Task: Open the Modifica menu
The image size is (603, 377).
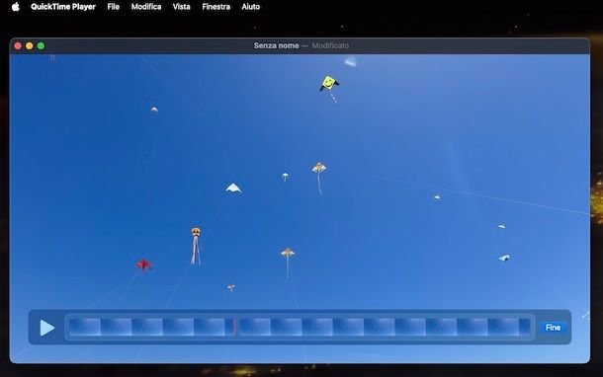Action: coord(146,7)
